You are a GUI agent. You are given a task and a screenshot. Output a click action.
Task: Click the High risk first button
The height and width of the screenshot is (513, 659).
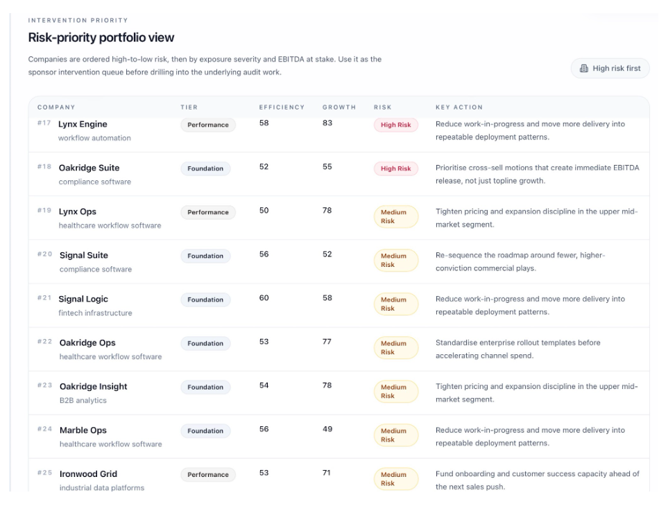(610, 69)
